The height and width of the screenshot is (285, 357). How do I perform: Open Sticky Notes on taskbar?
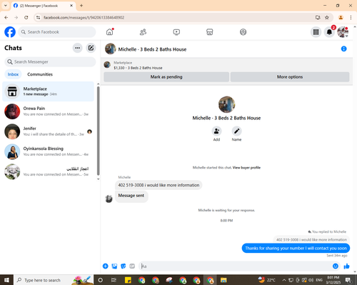pos(128,280)
